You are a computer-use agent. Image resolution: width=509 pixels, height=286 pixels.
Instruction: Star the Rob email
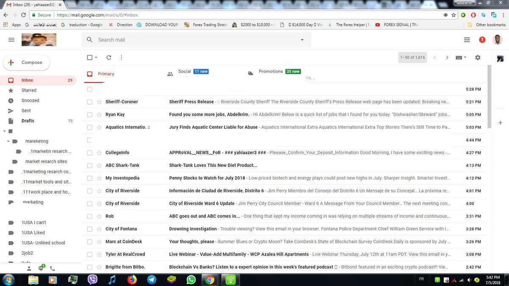point(99,216)
